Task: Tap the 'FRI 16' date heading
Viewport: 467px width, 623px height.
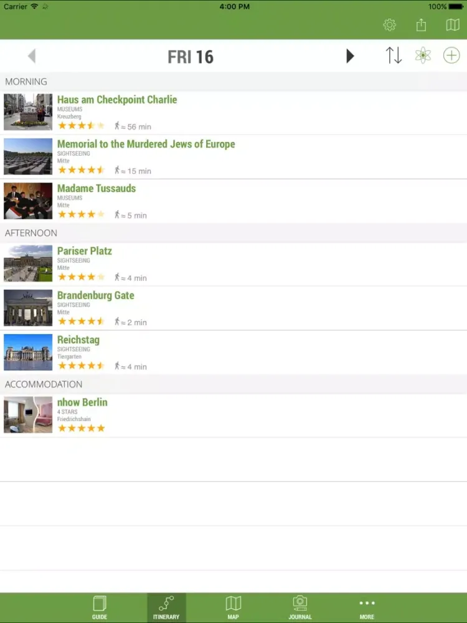Action: (191, 57)
